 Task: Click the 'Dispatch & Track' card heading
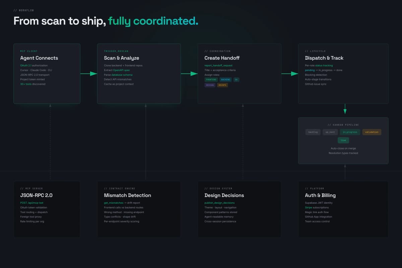point(324,58)
